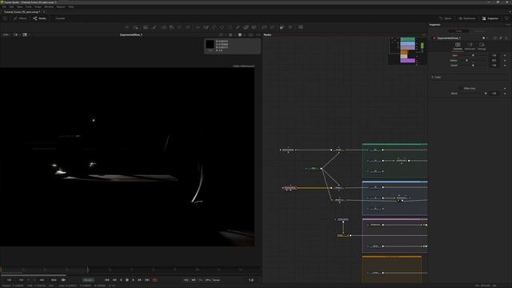512x288 pixels.
Task: Select the Tutorial_Fusion_09_start.comp tab
Action: coord(22,12)
